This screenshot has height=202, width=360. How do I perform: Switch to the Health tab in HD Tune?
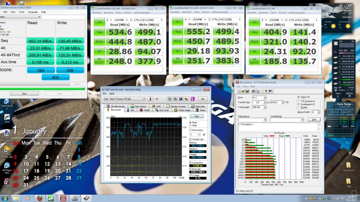point(145,110)
